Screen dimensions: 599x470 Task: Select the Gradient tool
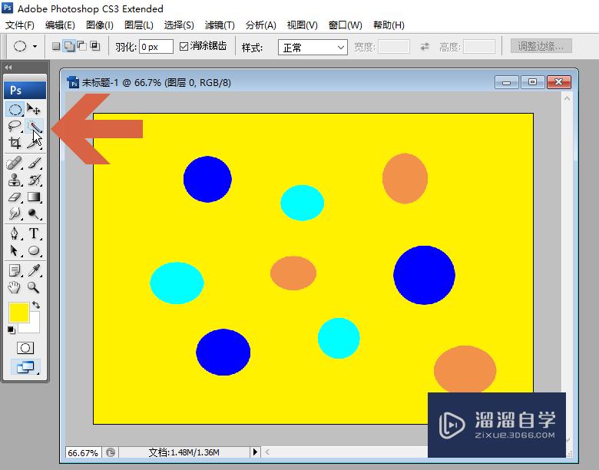coord(34,197)
